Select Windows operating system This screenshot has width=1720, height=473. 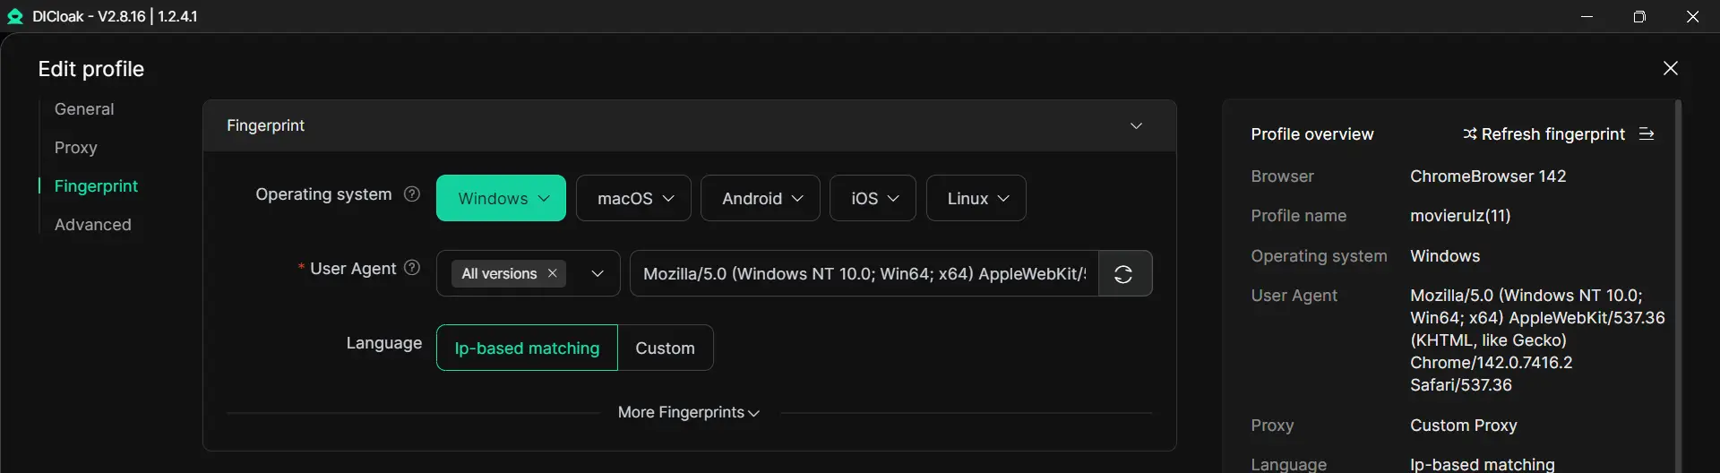point(501,198)
